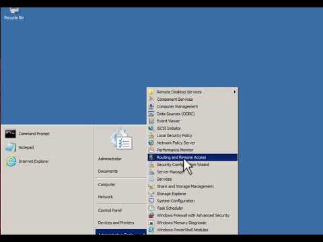This screenshot has height=242, width=323.
Task: Click the Computer Management icon
Action: (x=151, y=106)
